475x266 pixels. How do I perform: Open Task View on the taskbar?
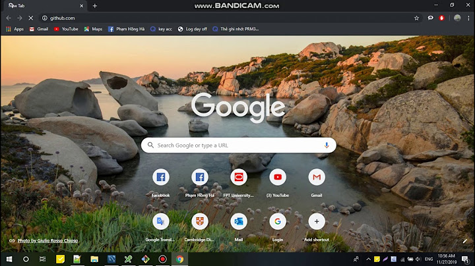pos(42,259)
